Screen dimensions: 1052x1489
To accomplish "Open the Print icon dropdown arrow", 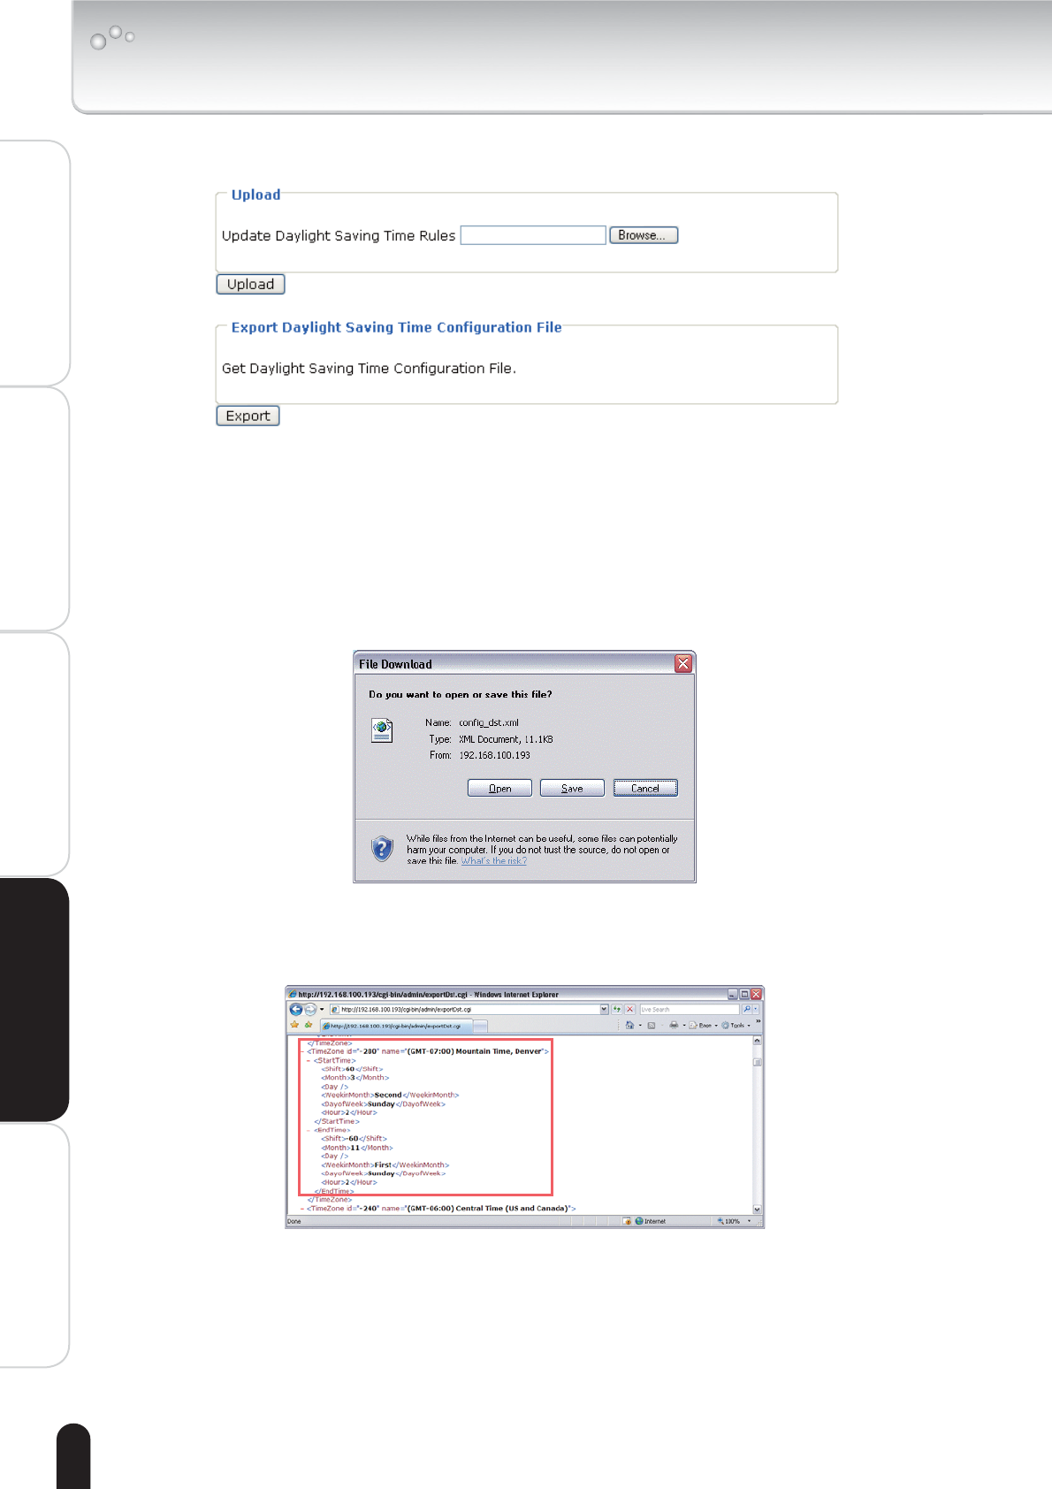I will pyautogui.click(x=684, y=1026).
